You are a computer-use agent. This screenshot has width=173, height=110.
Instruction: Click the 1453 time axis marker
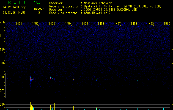(52, 24)
